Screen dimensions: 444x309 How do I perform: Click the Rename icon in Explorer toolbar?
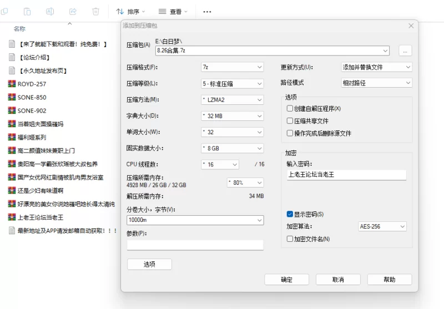pyautogui.click(x=50, y=11)
